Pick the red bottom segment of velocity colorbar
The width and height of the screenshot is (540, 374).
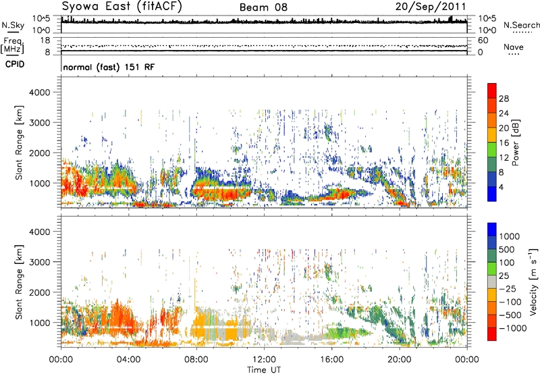click(x=492, y=334)
